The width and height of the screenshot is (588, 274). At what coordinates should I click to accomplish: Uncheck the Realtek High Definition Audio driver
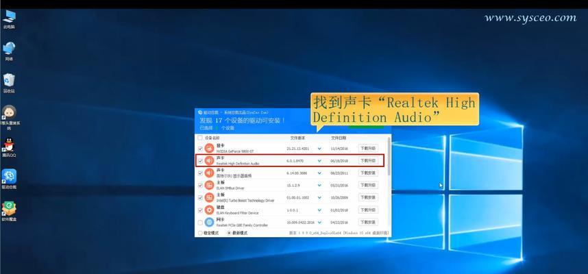click(200, 161)
